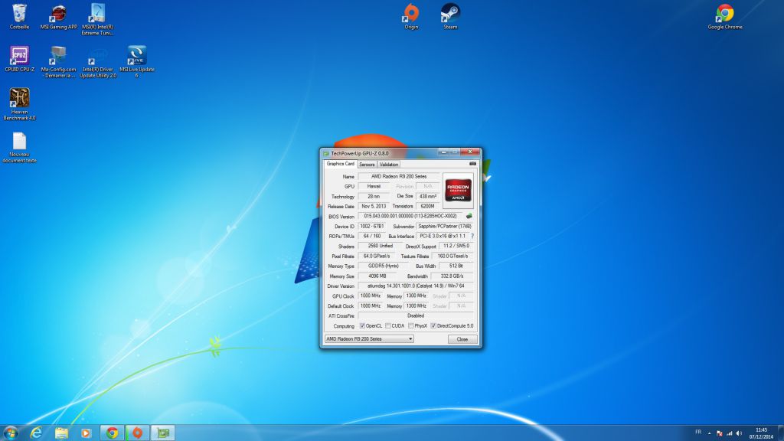
Task: Click the ATI CrossFire Disabled value
Action: [416, 316]
